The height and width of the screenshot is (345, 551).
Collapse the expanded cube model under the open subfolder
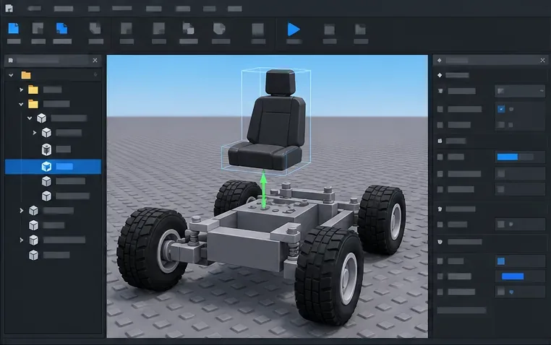[30, 118]
